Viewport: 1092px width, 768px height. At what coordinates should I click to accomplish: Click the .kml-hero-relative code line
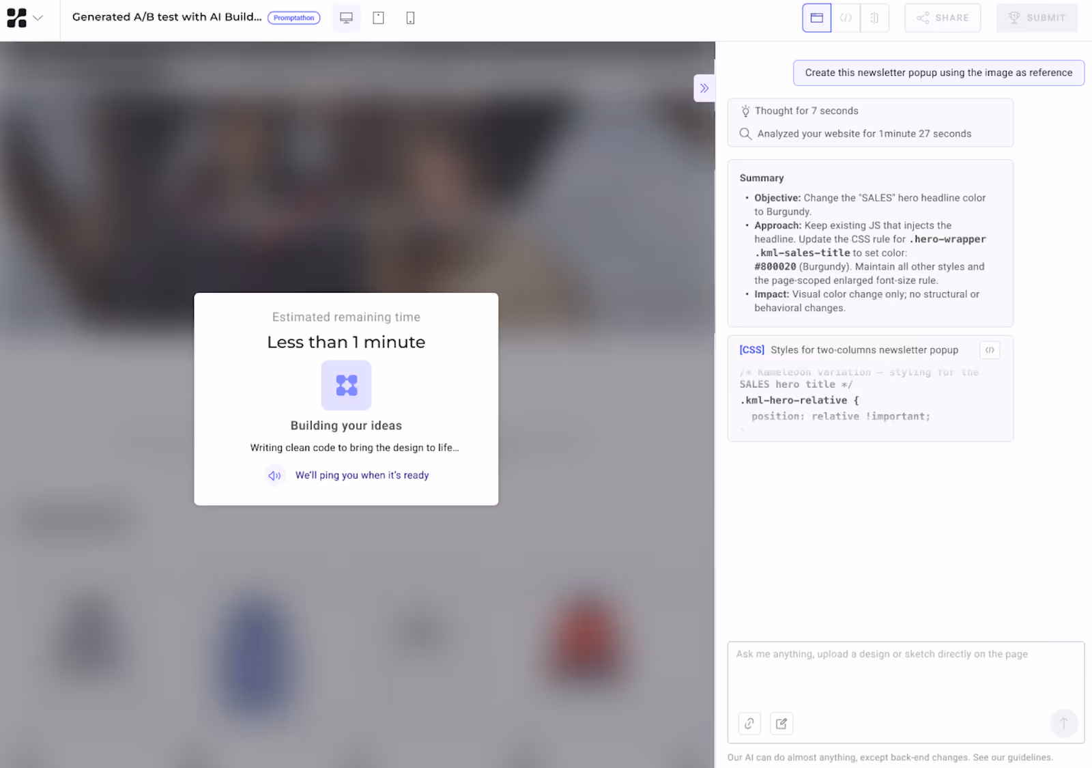coord(799,400)
